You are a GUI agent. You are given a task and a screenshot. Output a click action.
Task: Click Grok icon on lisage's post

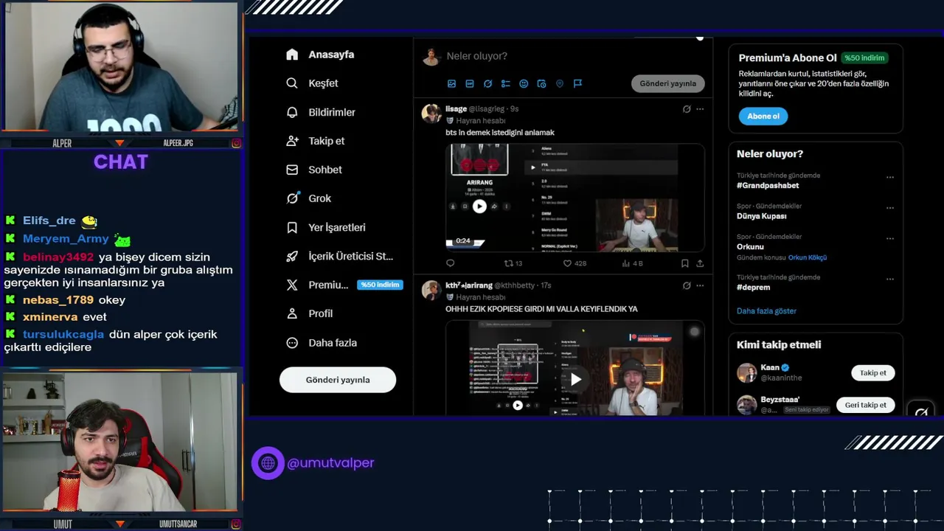687,109
